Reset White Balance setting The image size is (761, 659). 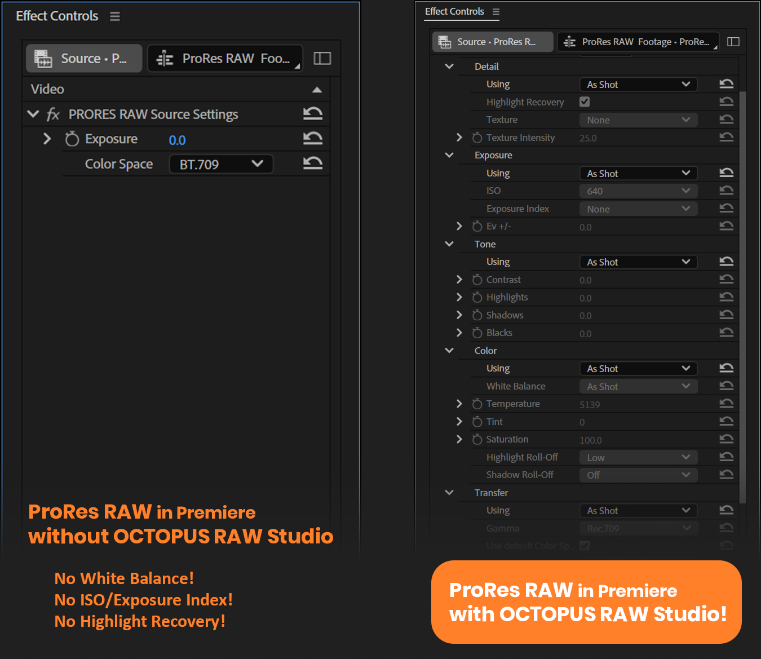pyautogui.click(x=727, y=386)
